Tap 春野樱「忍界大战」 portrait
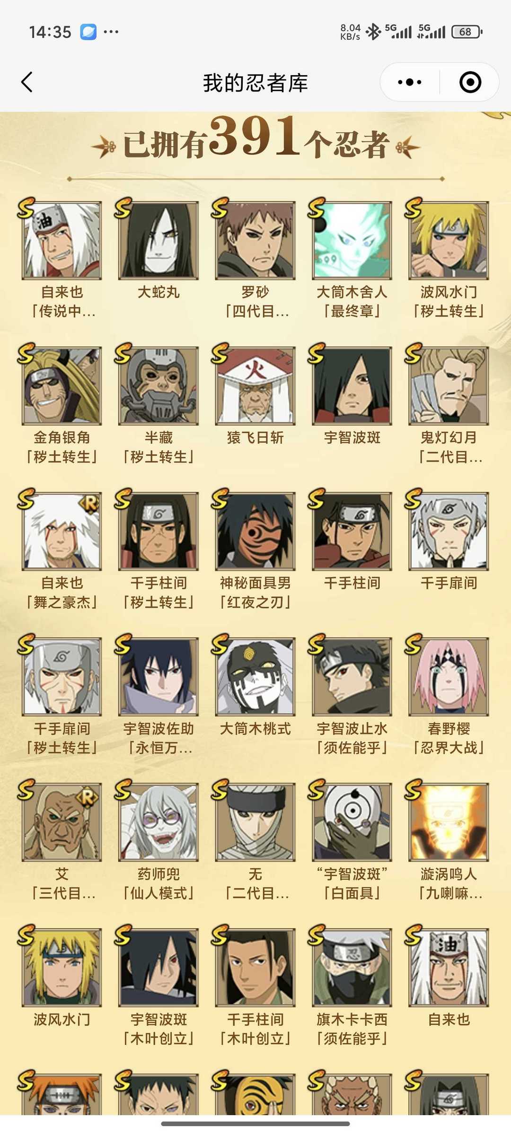The image size is (511, 1135). [x=449, y=676]
